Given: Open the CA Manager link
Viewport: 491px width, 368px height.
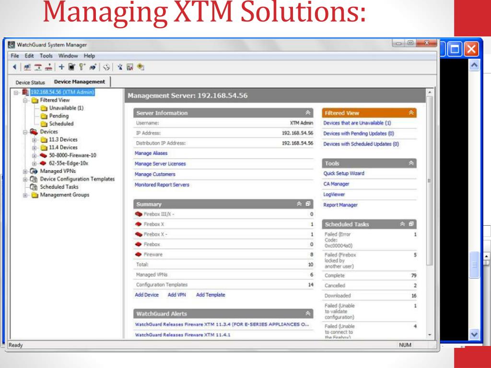Looking at the screenshot, I should click(x=336, y=184).
